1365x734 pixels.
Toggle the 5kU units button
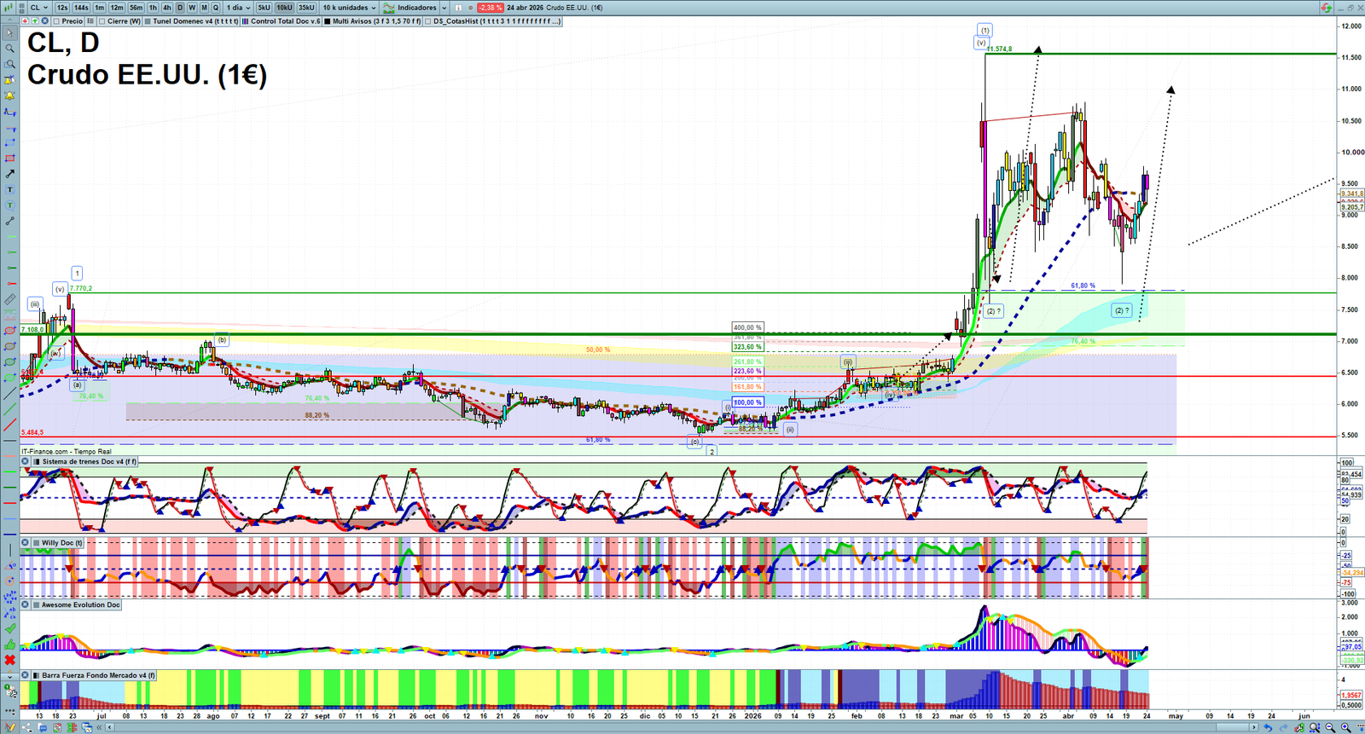264,8
